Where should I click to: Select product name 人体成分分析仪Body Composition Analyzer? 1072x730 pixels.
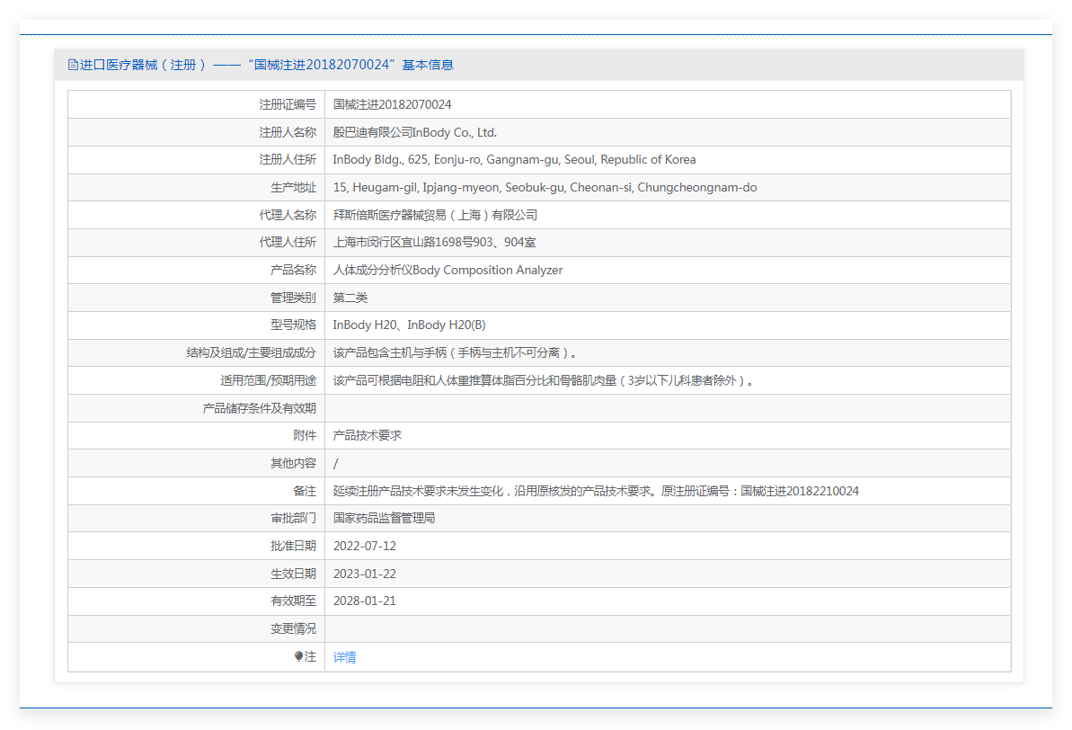447,271
